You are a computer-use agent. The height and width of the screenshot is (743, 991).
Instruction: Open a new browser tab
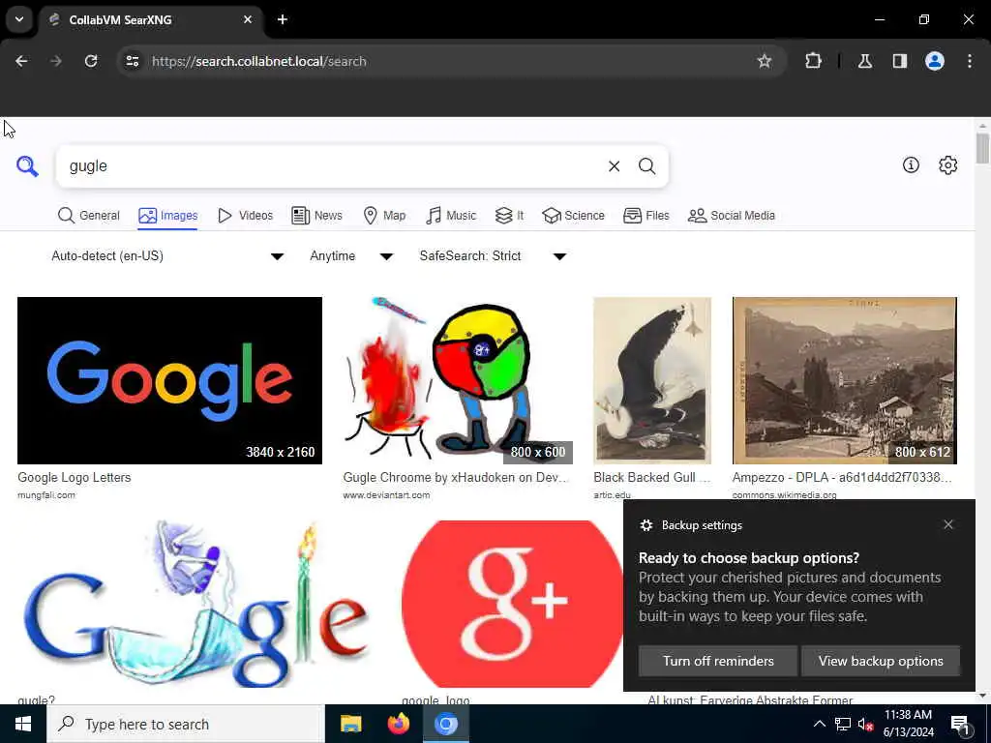coord(283,19)
